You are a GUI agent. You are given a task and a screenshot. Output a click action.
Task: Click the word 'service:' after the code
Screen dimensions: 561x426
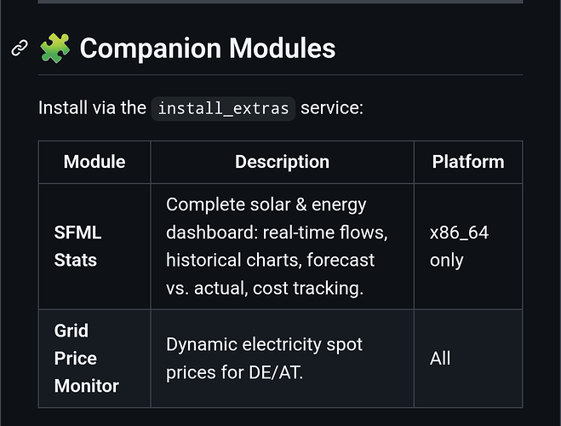[332, 107]
